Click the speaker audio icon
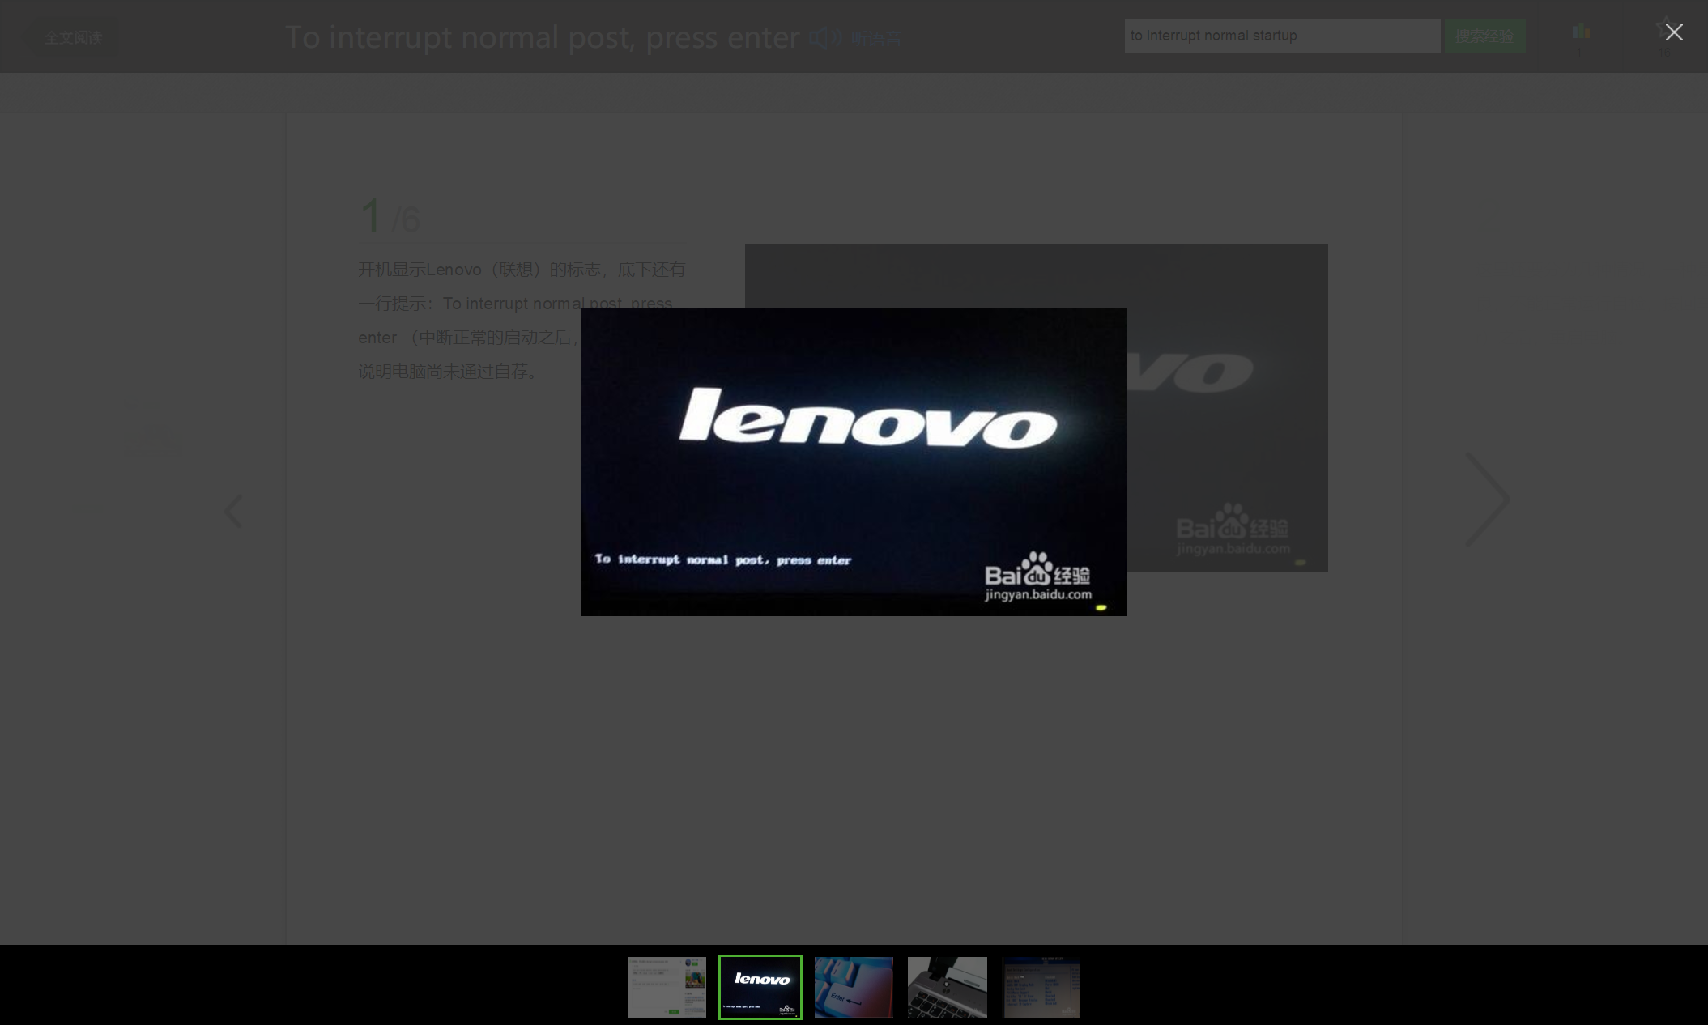The height and width of the screenshot is (1025, 1708). pos(825,37)
